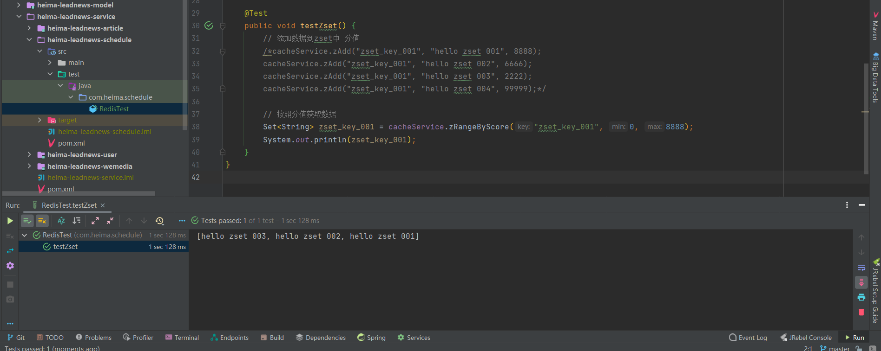Rerun the RedisTest.testZset test

click(10, 221)
